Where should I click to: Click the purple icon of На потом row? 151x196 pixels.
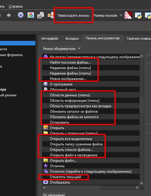(x=46, y=57)
